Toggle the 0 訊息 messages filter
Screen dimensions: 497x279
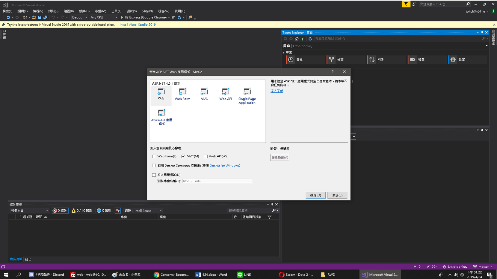pos(104,211)
